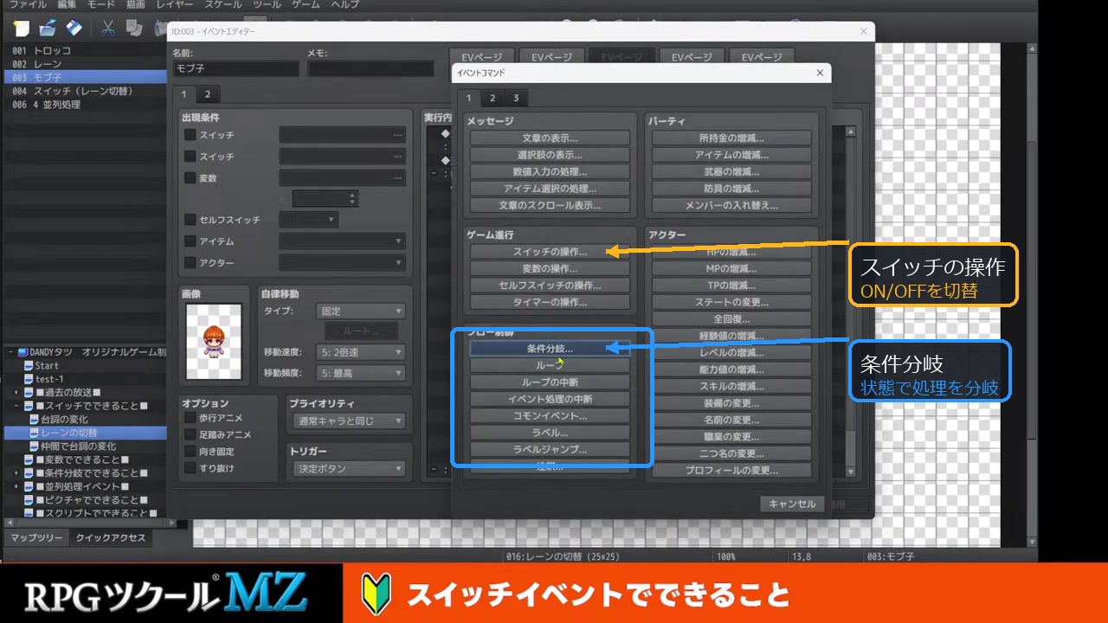Select event 004 スイッチ（レーン切替） in list
This screenshot has width=1108, height=623.
84,91
